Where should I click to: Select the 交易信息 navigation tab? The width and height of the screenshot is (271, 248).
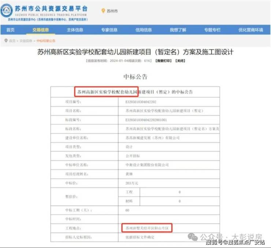[40, 30]
